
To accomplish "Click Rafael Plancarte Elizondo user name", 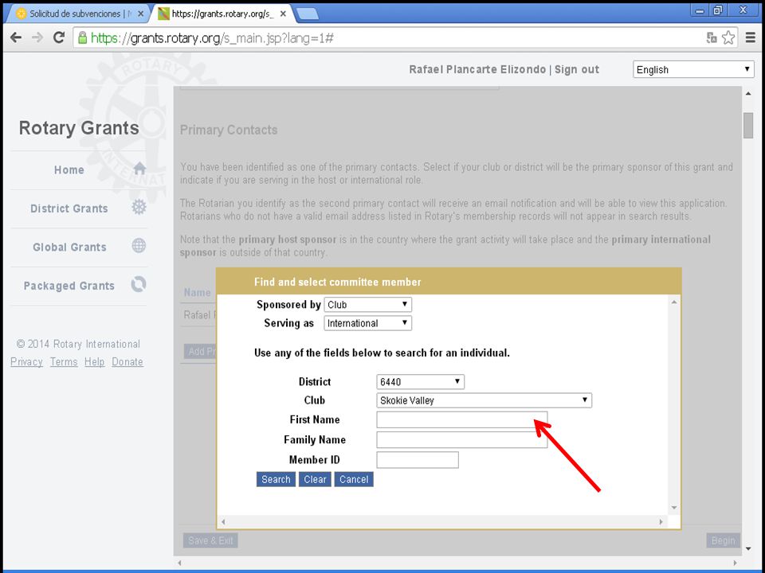I will (477, 69).
